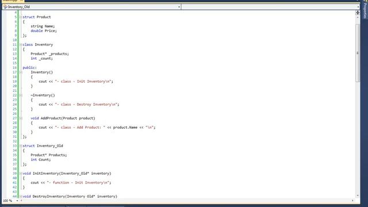Click the "- class - Init Inventory\n" string
Screen dimensions: 368x207
83,82
